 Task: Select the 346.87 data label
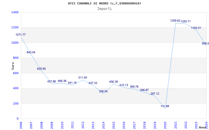(144, 90)
